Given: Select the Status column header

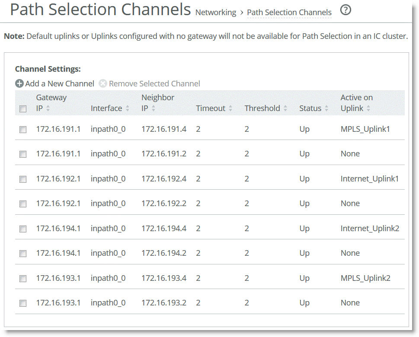Looking at the screenshot, I should (310, 108).
